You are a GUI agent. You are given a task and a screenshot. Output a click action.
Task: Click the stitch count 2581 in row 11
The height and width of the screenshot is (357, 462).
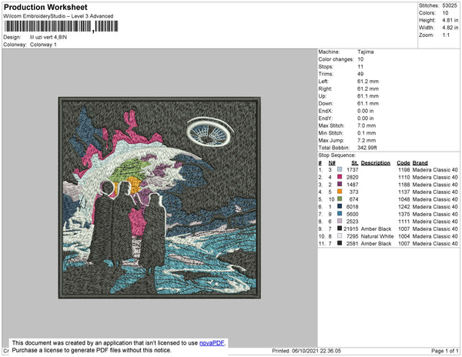point(353,243)
